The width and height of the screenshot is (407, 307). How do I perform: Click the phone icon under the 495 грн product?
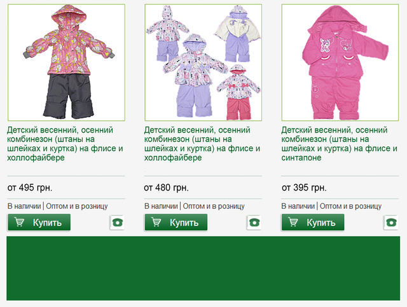[x=117, y=222]
